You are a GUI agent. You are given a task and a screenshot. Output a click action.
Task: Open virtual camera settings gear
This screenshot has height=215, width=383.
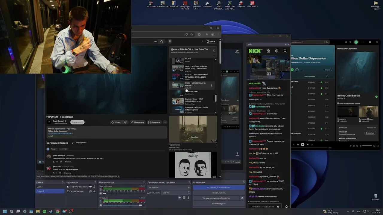[x=242, y=198]
